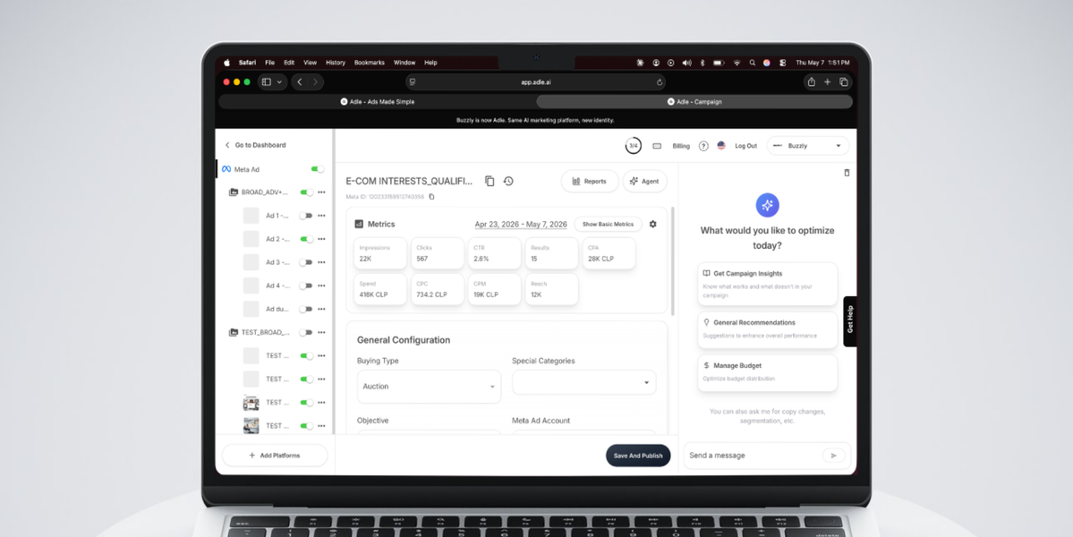
Task: Click the Add Platforms button
Action: [x=275, y=455]
